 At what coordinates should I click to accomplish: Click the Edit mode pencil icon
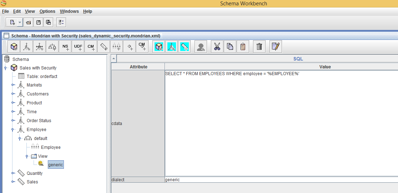pyautogui.click(x=276, y=47)
